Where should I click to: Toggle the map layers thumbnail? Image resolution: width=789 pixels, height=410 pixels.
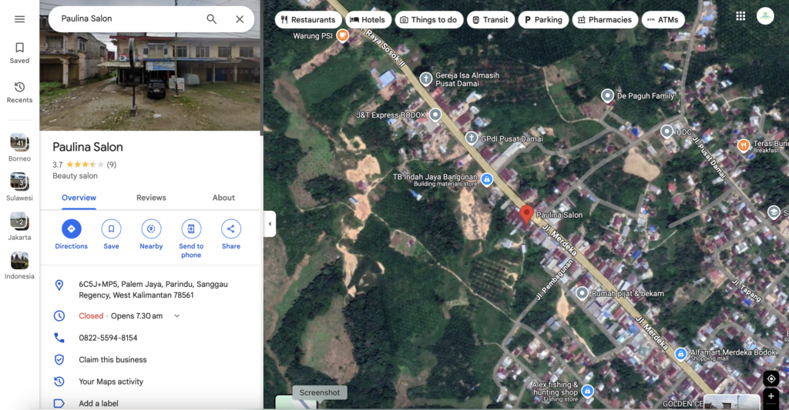pyautogui.click(x=296, y=403)
